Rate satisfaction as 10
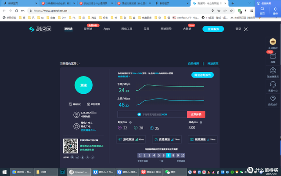Screen dimensions: 281x176 183,155
